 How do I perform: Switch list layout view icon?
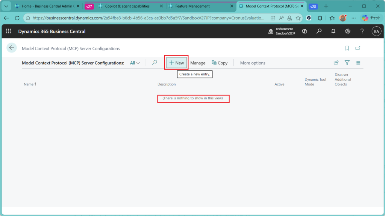coord(358,63)
